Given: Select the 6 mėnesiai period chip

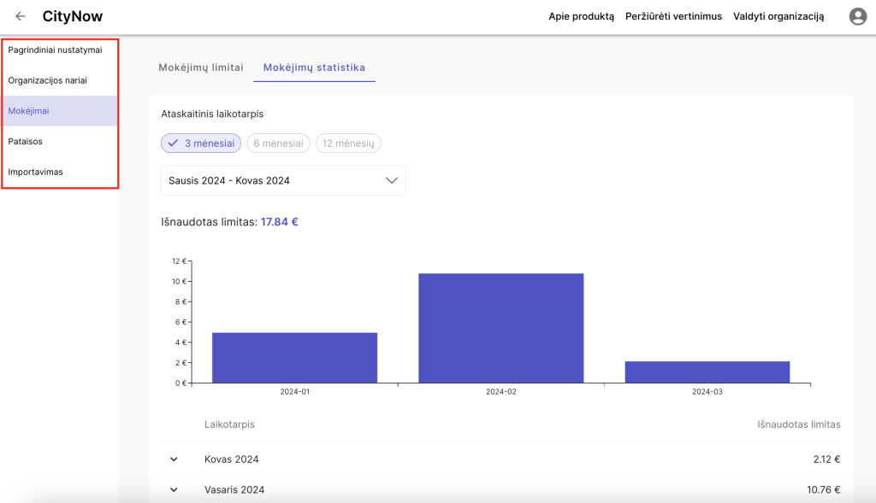Looking at the screenshot, I should [x=278, y=143].
